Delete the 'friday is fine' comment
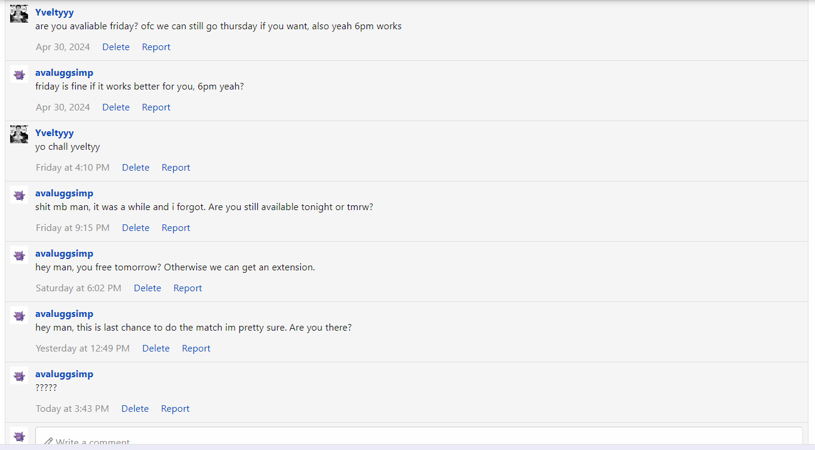The image size is (815, 450). (116, 107)
